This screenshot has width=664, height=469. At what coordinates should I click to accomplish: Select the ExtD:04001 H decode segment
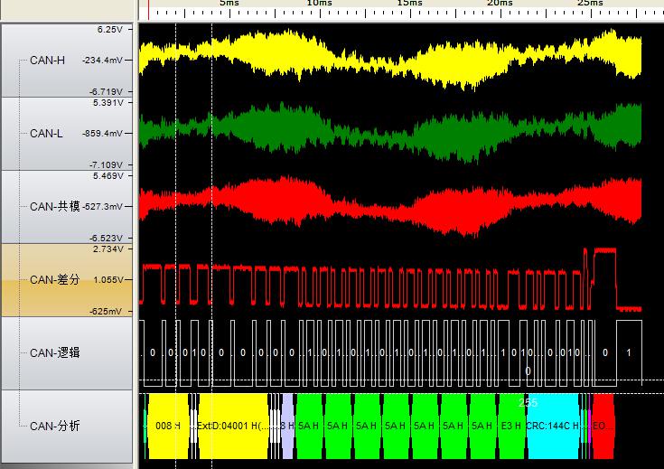232,426
